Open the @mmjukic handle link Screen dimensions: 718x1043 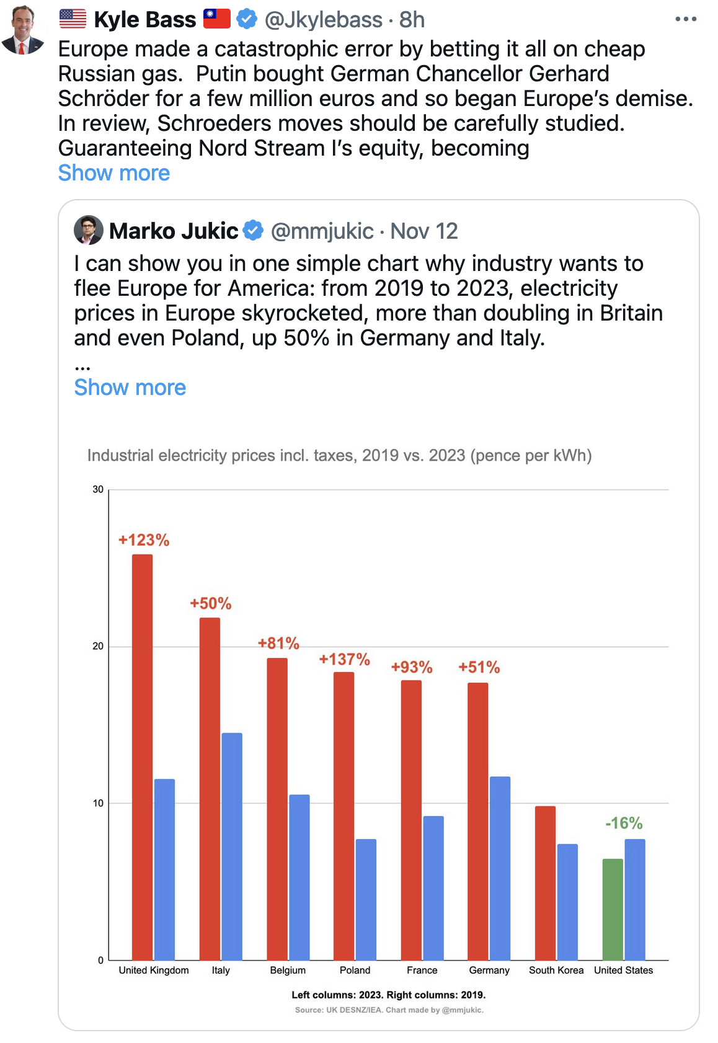pyautogui.click(x=322, y=231)
